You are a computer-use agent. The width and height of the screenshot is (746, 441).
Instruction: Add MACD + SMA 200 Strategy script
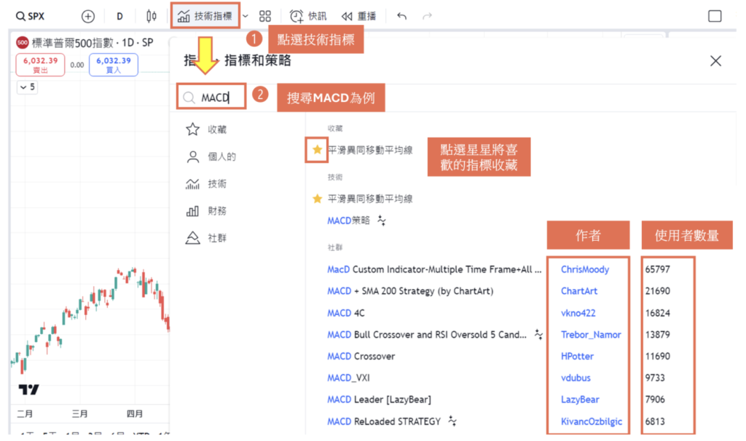click(x=410, y=291)
